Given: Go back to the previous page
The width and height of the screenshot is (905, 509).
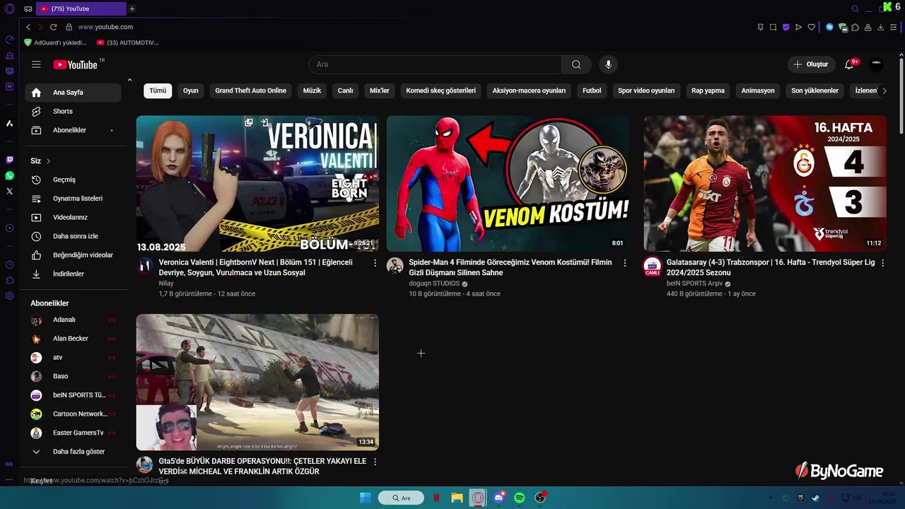Looking at the screenshot, I should 28,27.
